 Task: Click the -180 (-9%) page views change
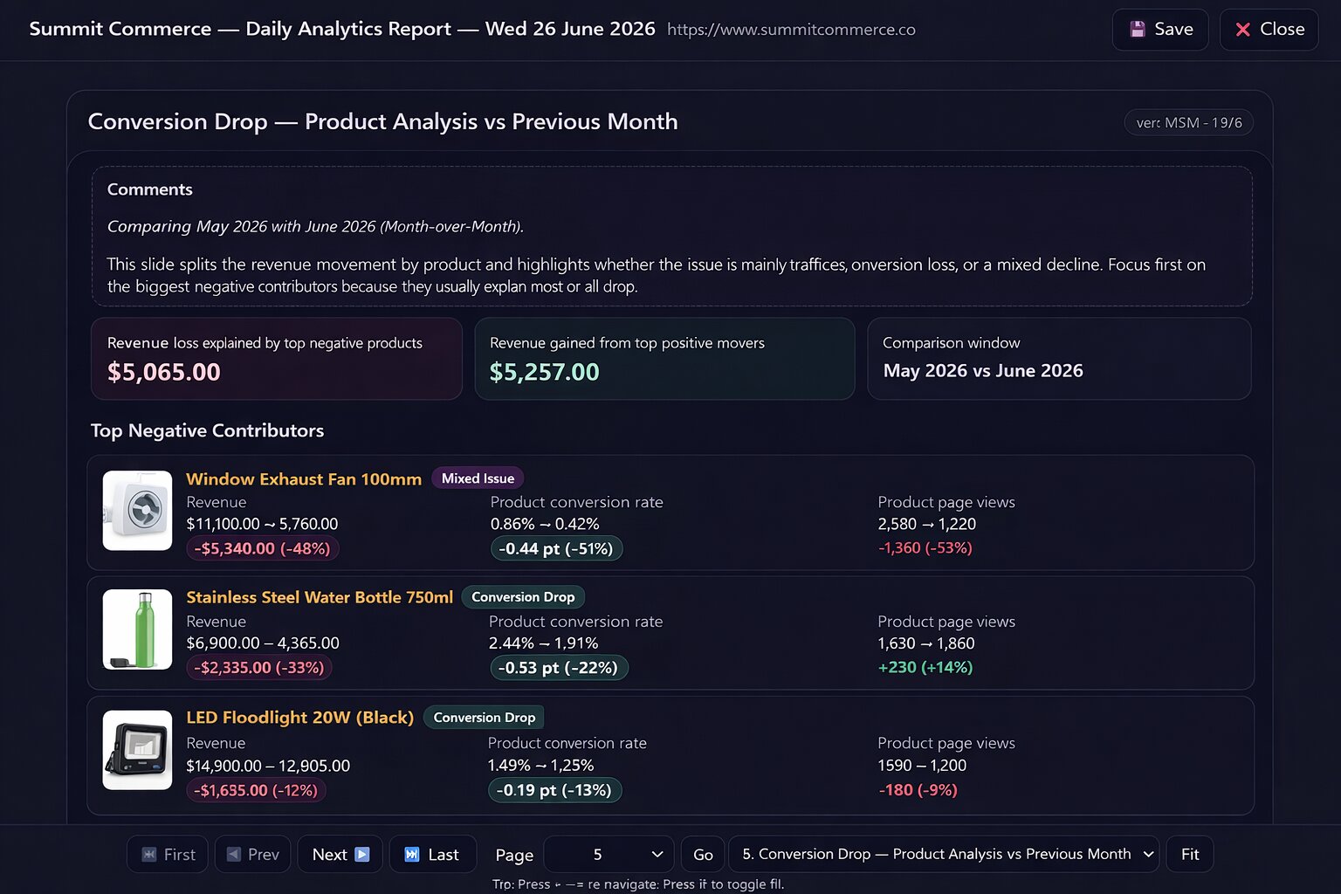[x=918, y=790]
